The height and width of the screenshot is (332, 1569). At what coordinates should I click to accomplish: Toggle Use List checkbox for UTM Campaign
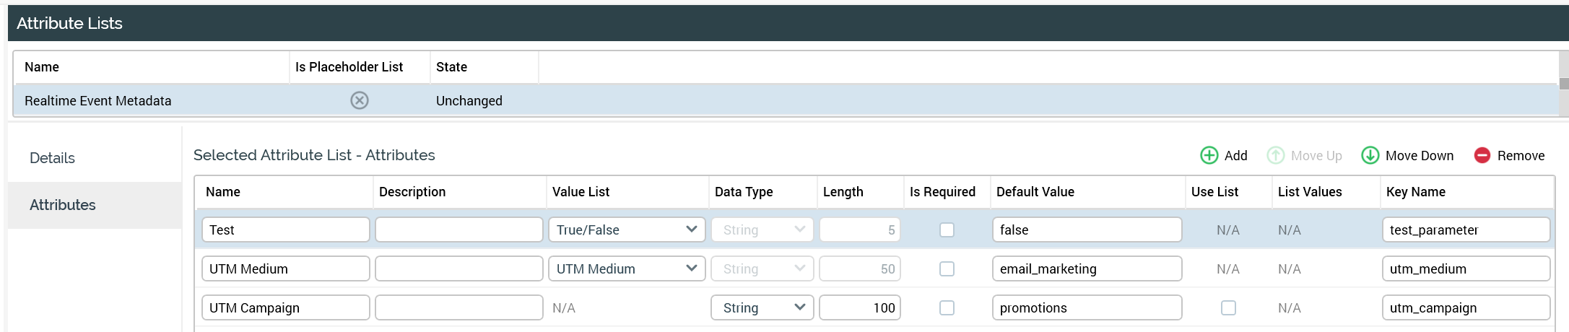click(x=1228, y=307)
